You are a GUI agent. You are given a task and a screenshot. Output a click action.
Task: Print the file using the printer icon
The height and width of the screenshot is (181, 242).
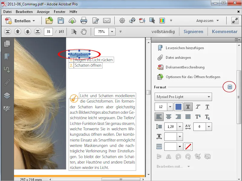pyautogui.click(x=84, y=21)
